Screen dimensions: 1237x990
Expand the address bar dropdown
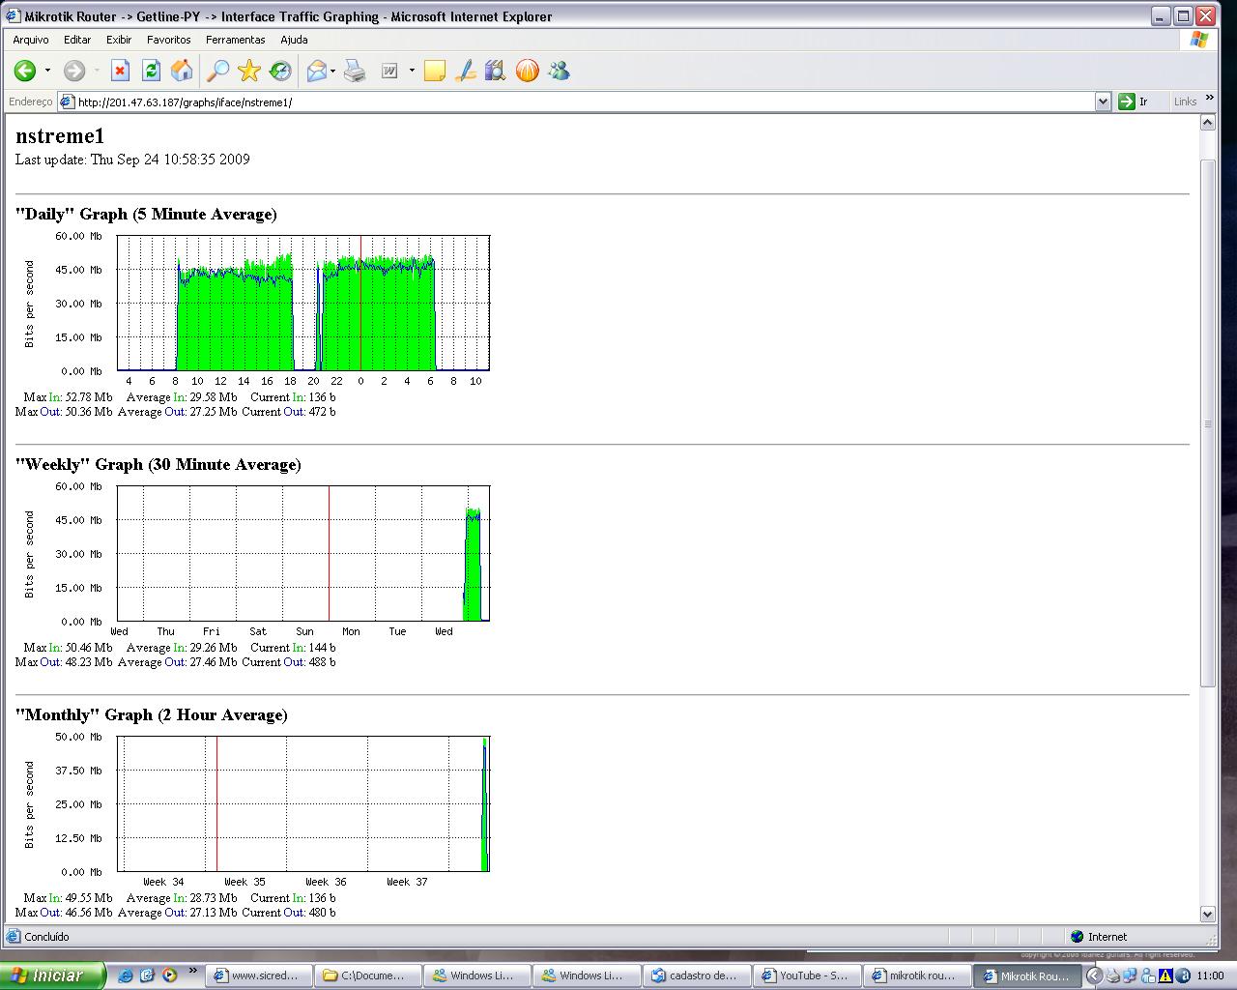click(x=1103, y=102)
